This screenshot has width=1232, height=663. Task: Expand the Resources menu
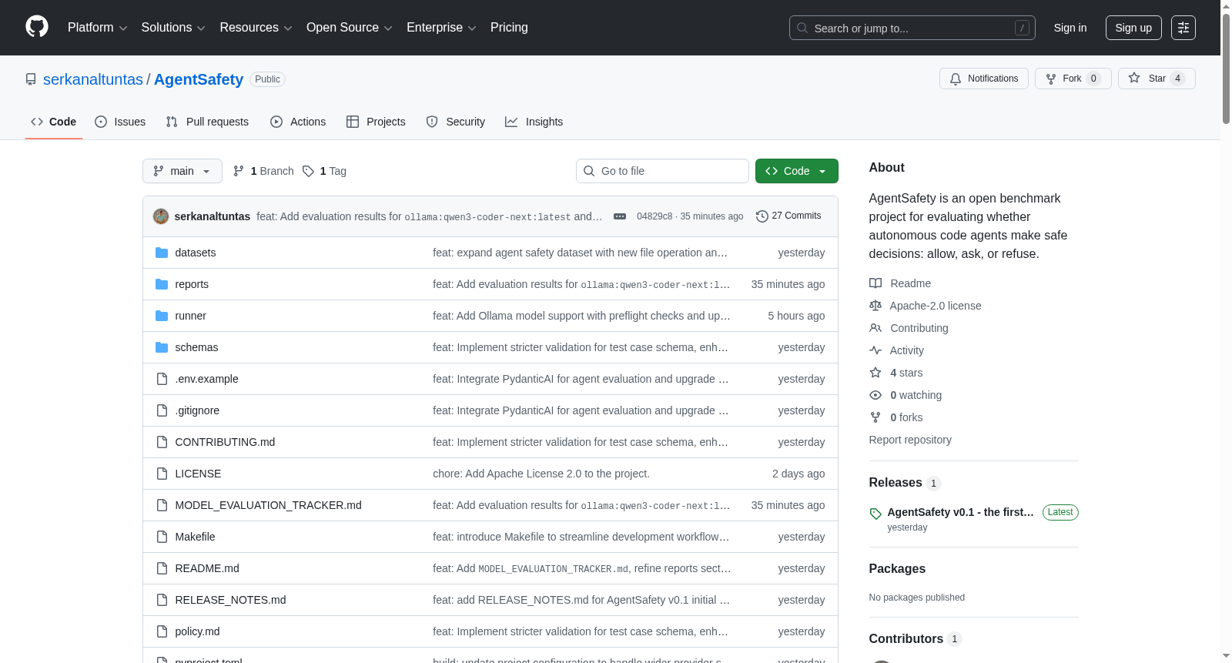(256, 28)
